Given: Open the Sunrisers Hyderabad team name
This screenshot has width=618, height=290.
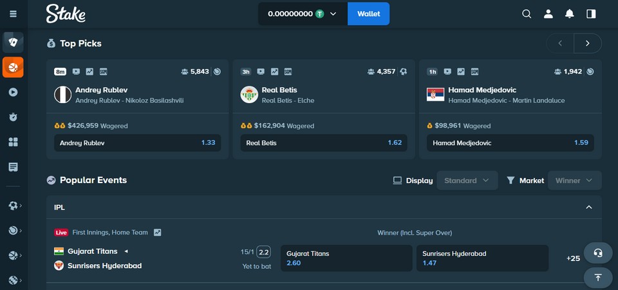Looking at the screenshot, I should click(x=104, y=266).
